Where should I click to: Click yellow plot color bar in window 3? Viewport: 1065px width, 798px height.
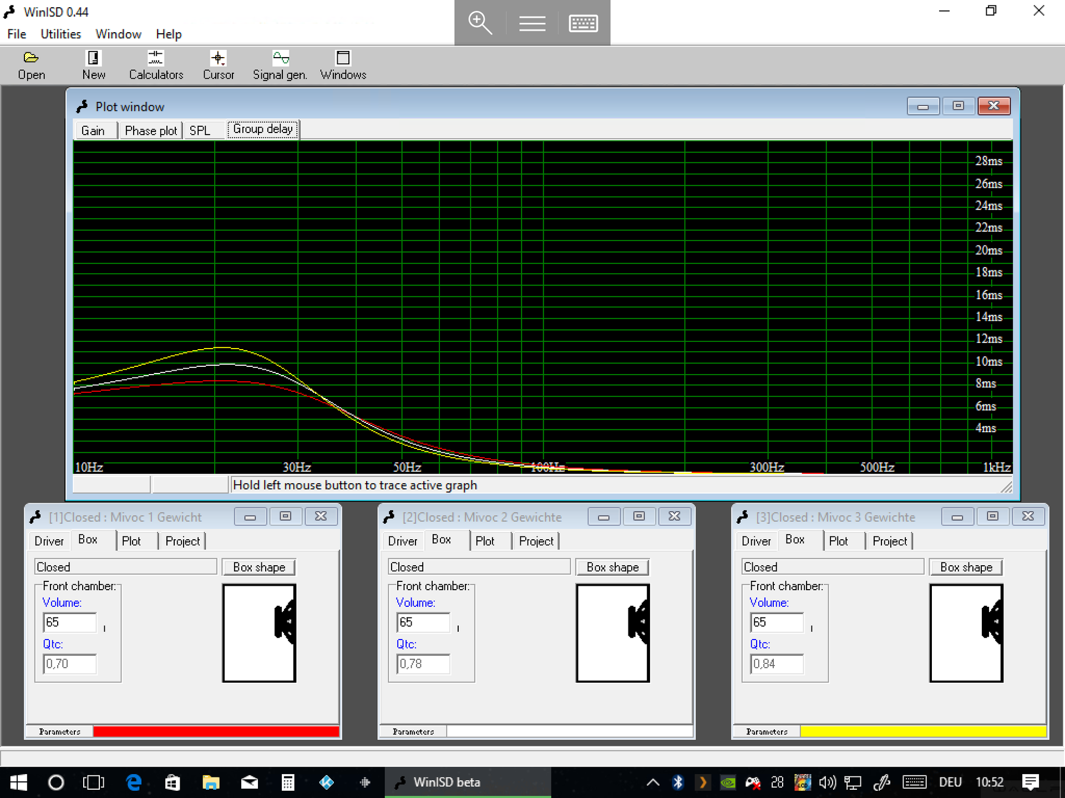(x=924, y=731)
